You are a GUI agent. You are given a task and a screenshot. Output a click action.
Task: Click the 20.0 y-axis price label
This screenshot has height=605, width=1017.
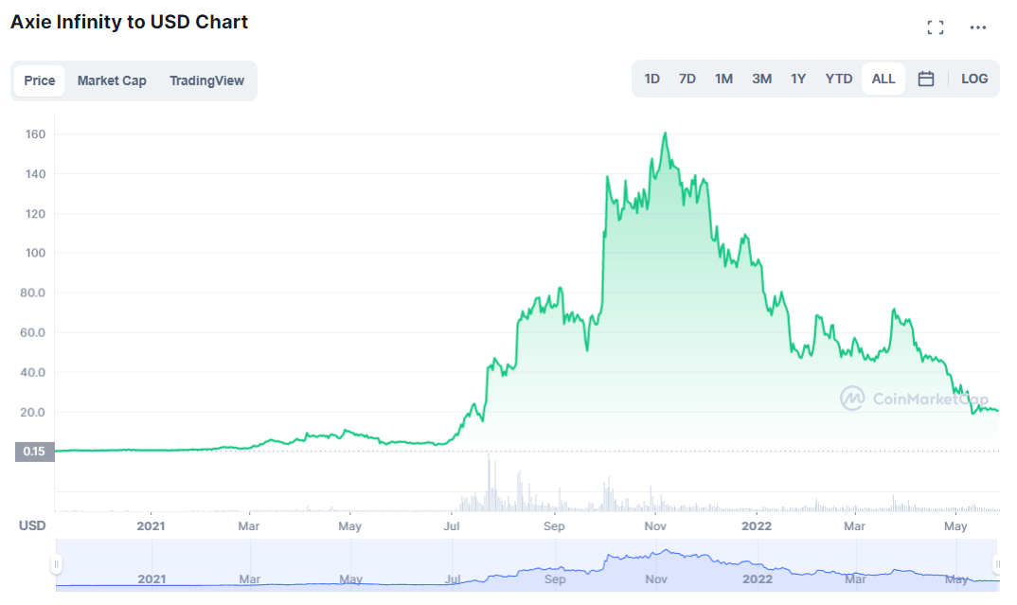click(x=32, y=413)
